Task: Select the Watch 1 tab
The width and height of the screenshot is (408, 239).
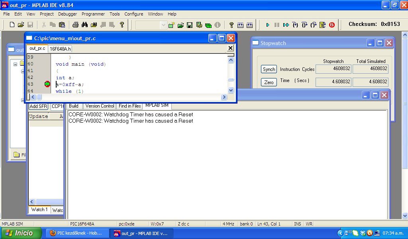Action: coord(39,210)
